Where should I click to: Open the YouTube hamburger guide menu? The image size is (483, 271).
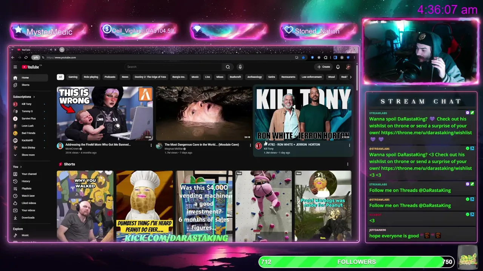tap(15, 67)
